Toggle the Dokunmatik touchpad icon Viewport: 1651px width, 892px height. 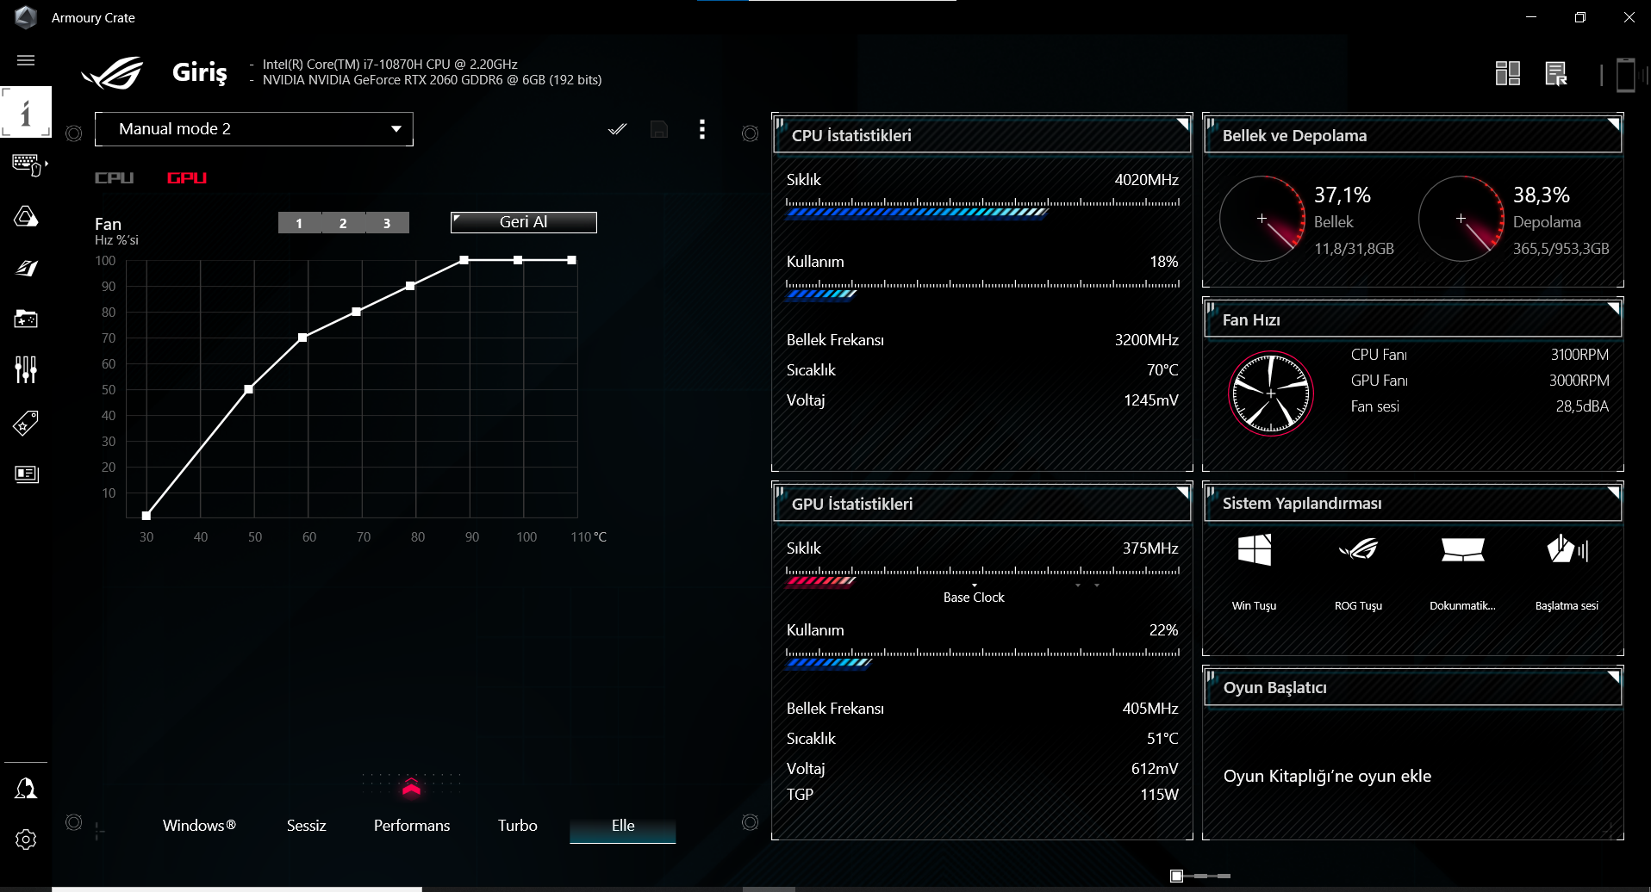click(x=1462, y=549)
